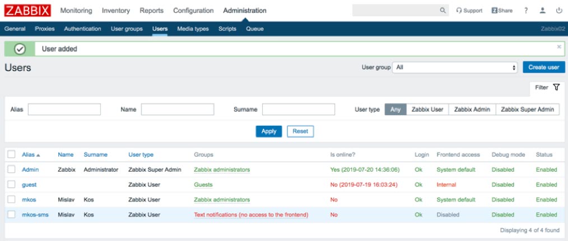Open the Guests group link
This screenshot has width=568, height=241.
click(x=203, y=185)
